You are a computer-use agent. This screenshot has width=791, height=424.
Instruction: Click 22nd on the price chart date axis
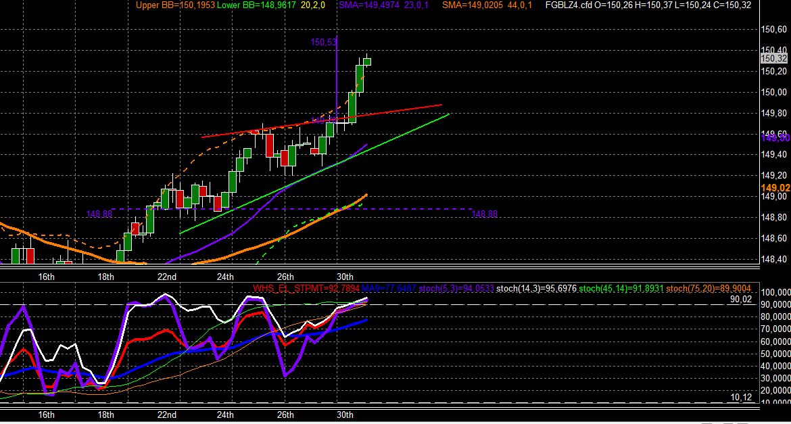tap(167, 277)
